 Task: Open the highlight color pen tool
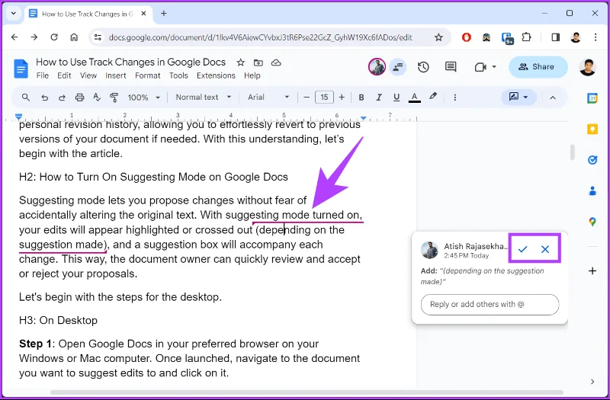(433, 97)
